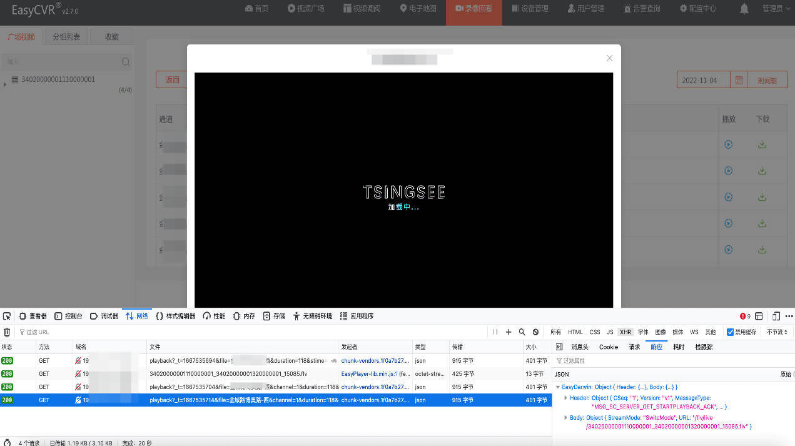This screenshot has height=446, width=795.
Task: Open the 性能 performance panel
Action: (214, 316)
